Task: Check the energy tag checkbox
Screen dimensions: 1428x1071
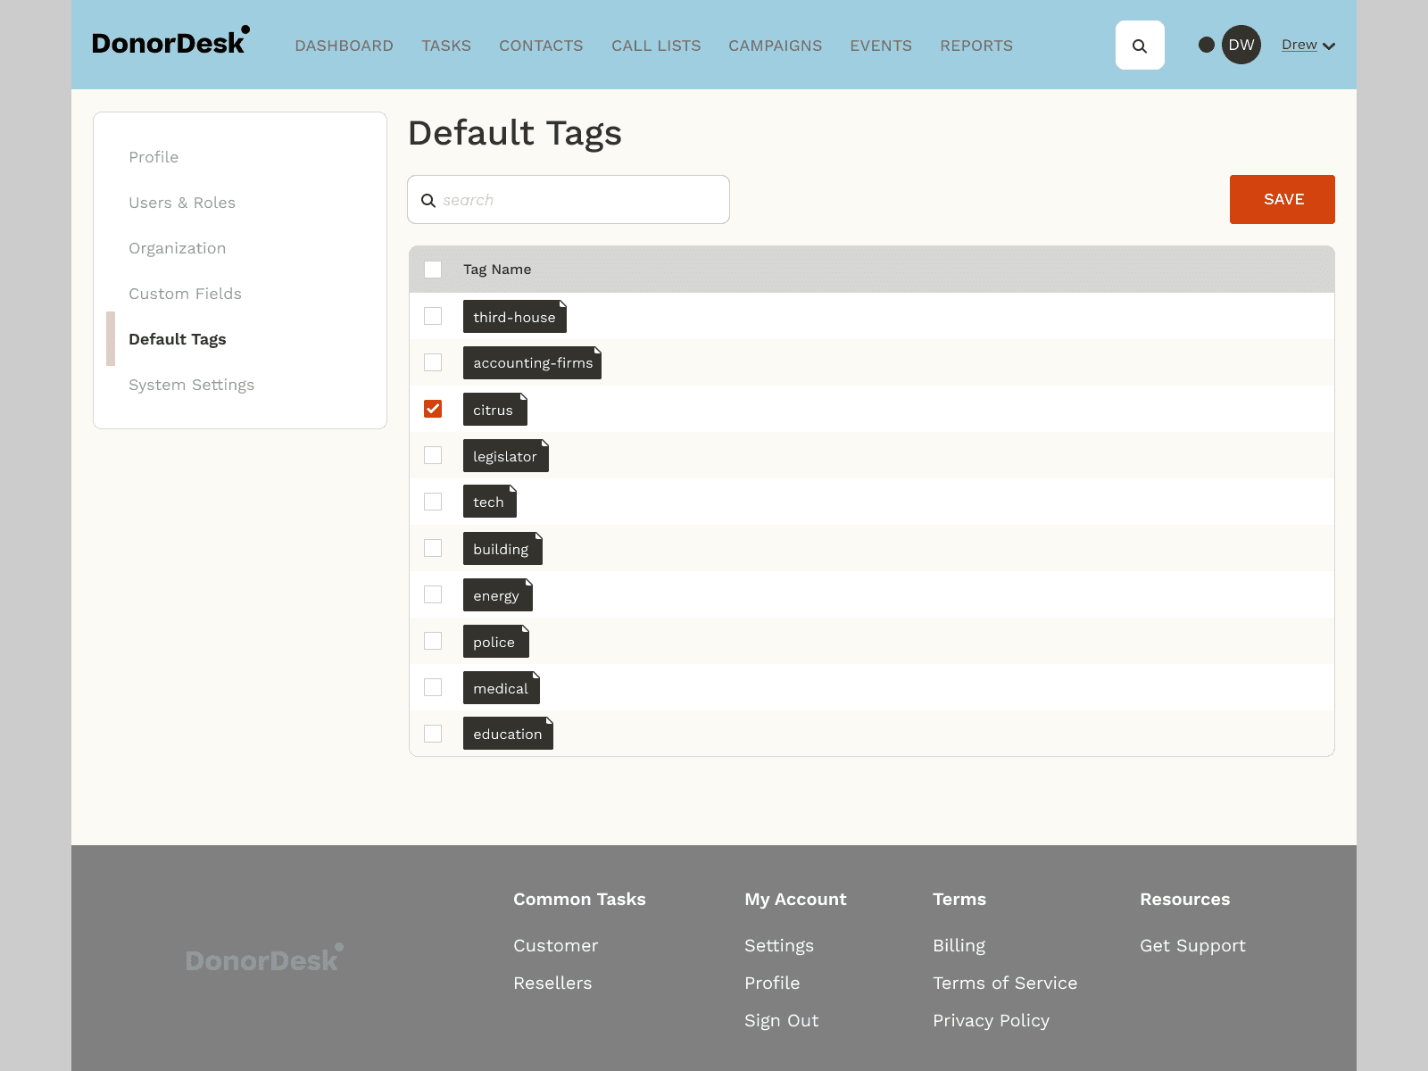Action: point(433,594)
